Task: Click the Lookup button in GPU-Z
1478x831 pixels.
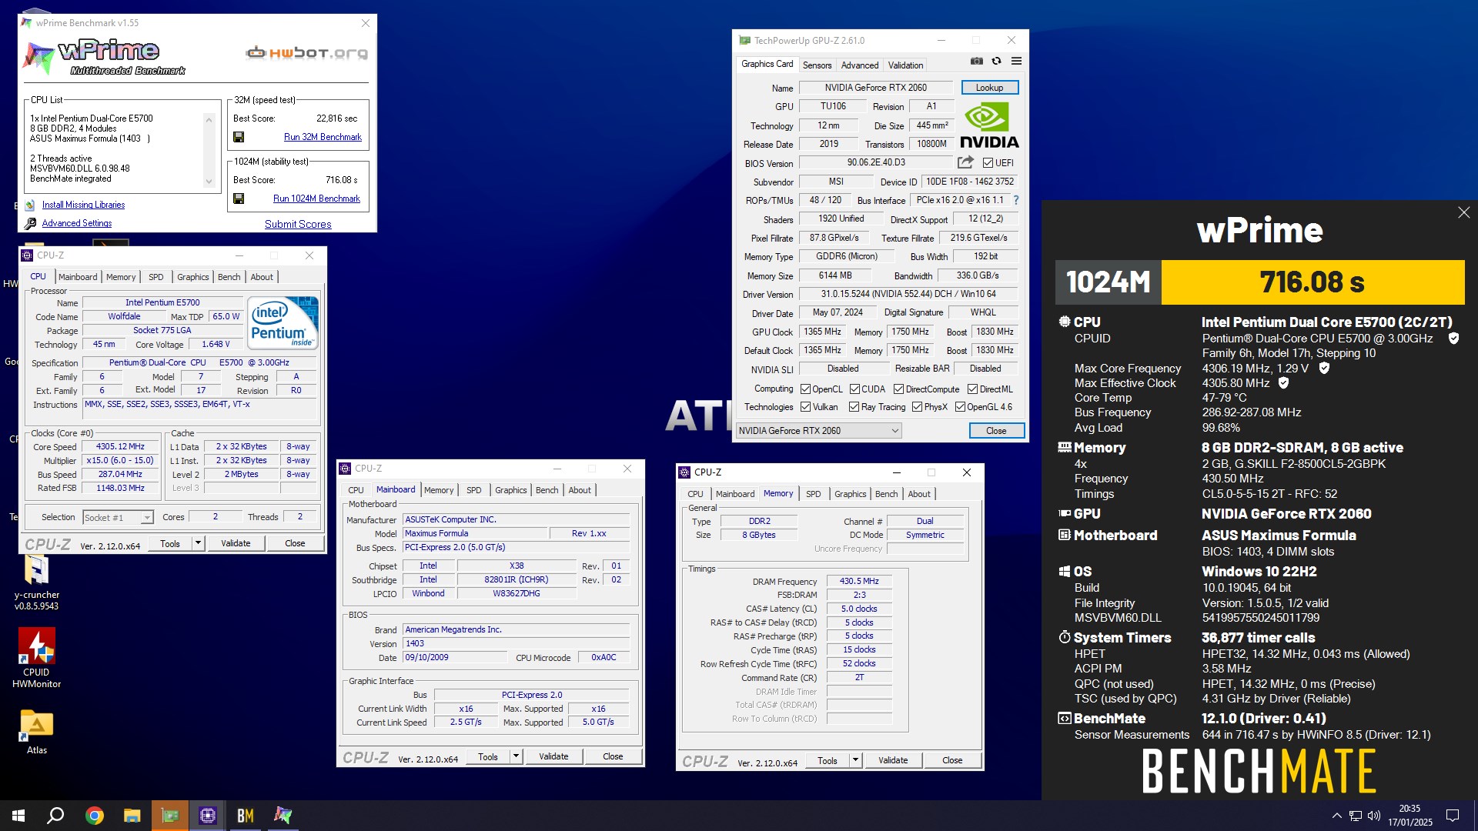Action: (x=989, y=88)
